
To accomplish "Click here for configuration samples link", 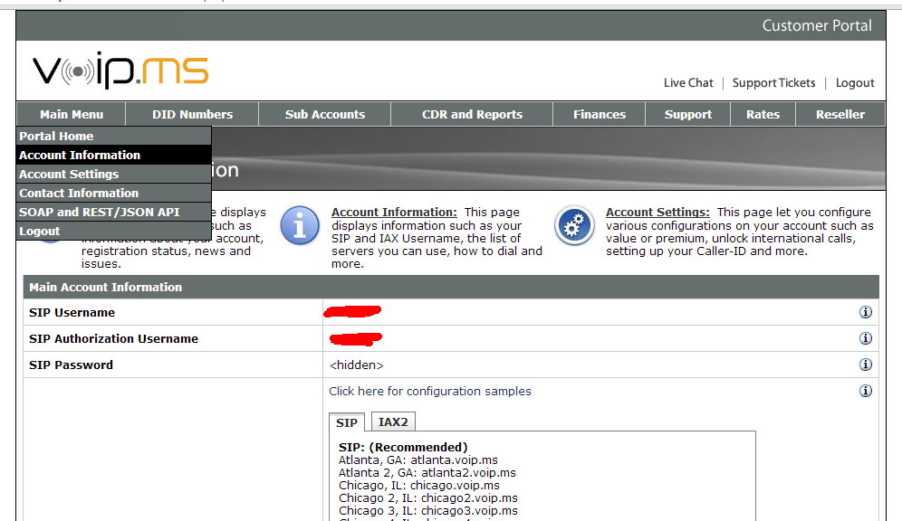I will (430, 392).
